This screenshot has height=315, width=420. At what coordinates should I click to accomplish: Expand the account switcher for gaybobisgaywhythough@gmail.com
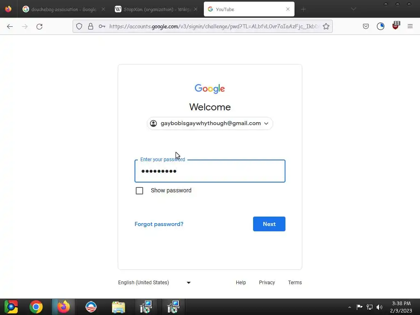pyautogui.click(x=210, y=123)
